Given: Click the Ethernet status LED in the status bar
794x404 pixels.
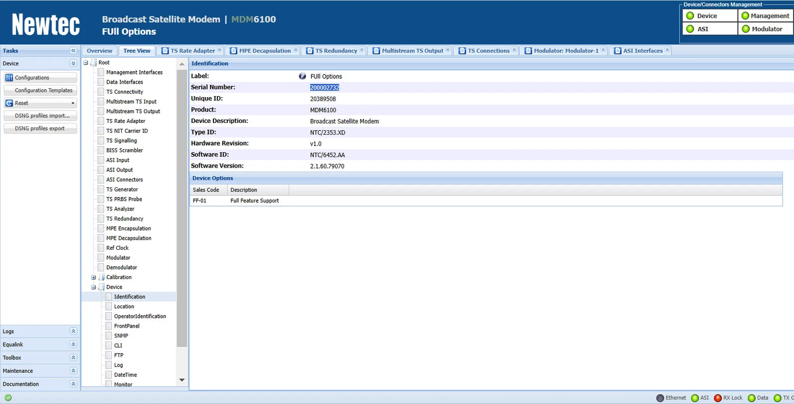Looking at the screenshot, I should pyautogui.click(x=660, y=398).
